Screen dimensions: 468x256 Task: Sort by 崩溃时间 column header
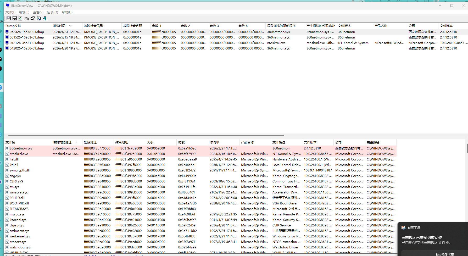[x=66, y=26]
